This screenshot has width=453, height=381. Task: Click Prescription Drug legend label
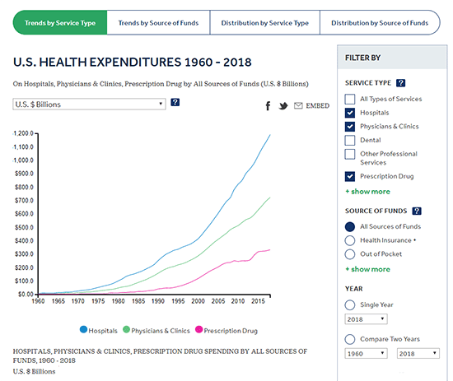pos(231,331)
